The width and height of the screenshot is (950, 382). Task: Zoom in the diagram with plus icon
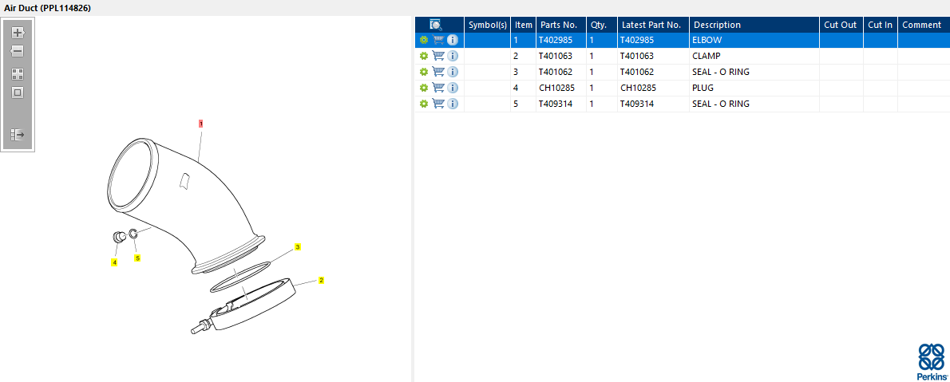pyautogui.click(x=18, y=33)
